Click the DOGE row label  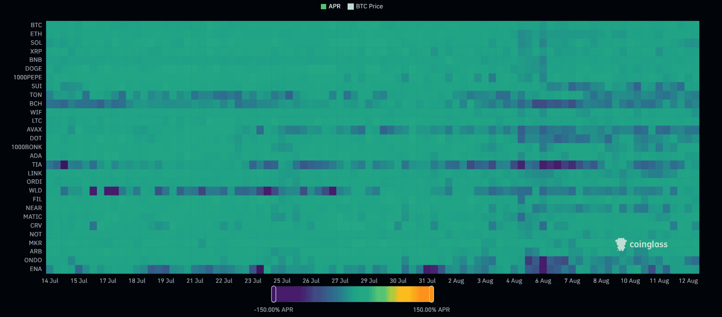[34, 68]
